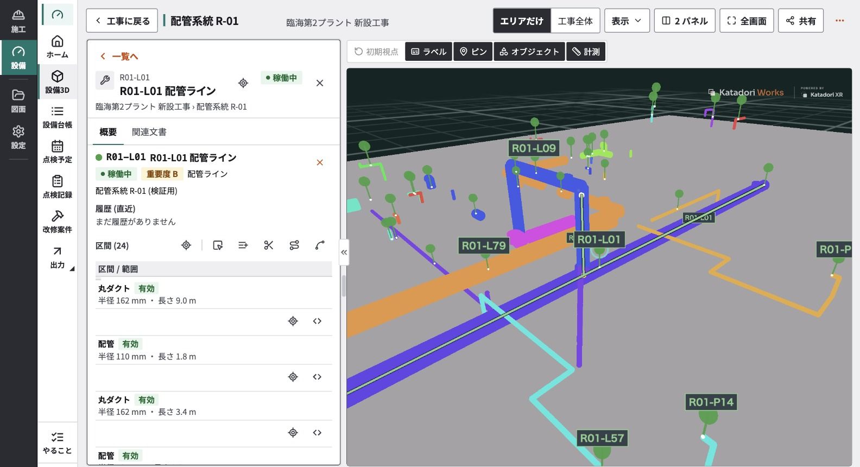
Task: Expand 出力 submenu
Action: 58,257
